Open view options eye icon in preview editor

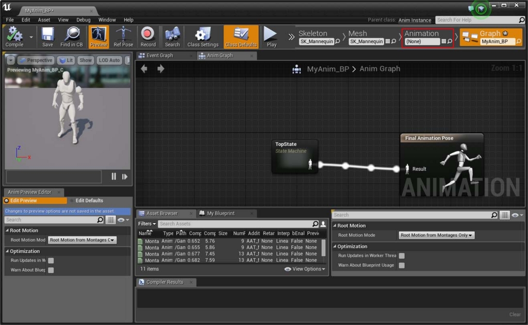[x=123, y=220]
